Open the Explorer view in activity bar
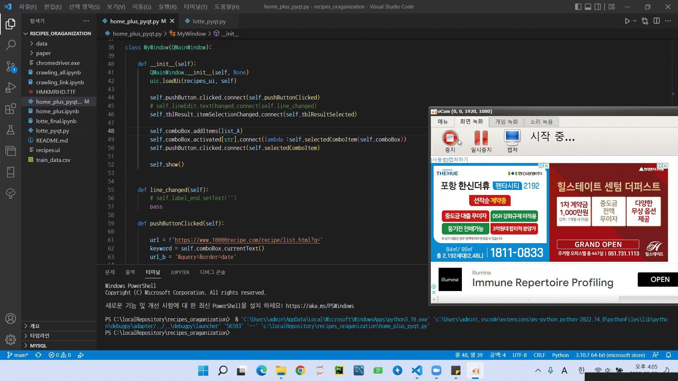 point(11,24)
